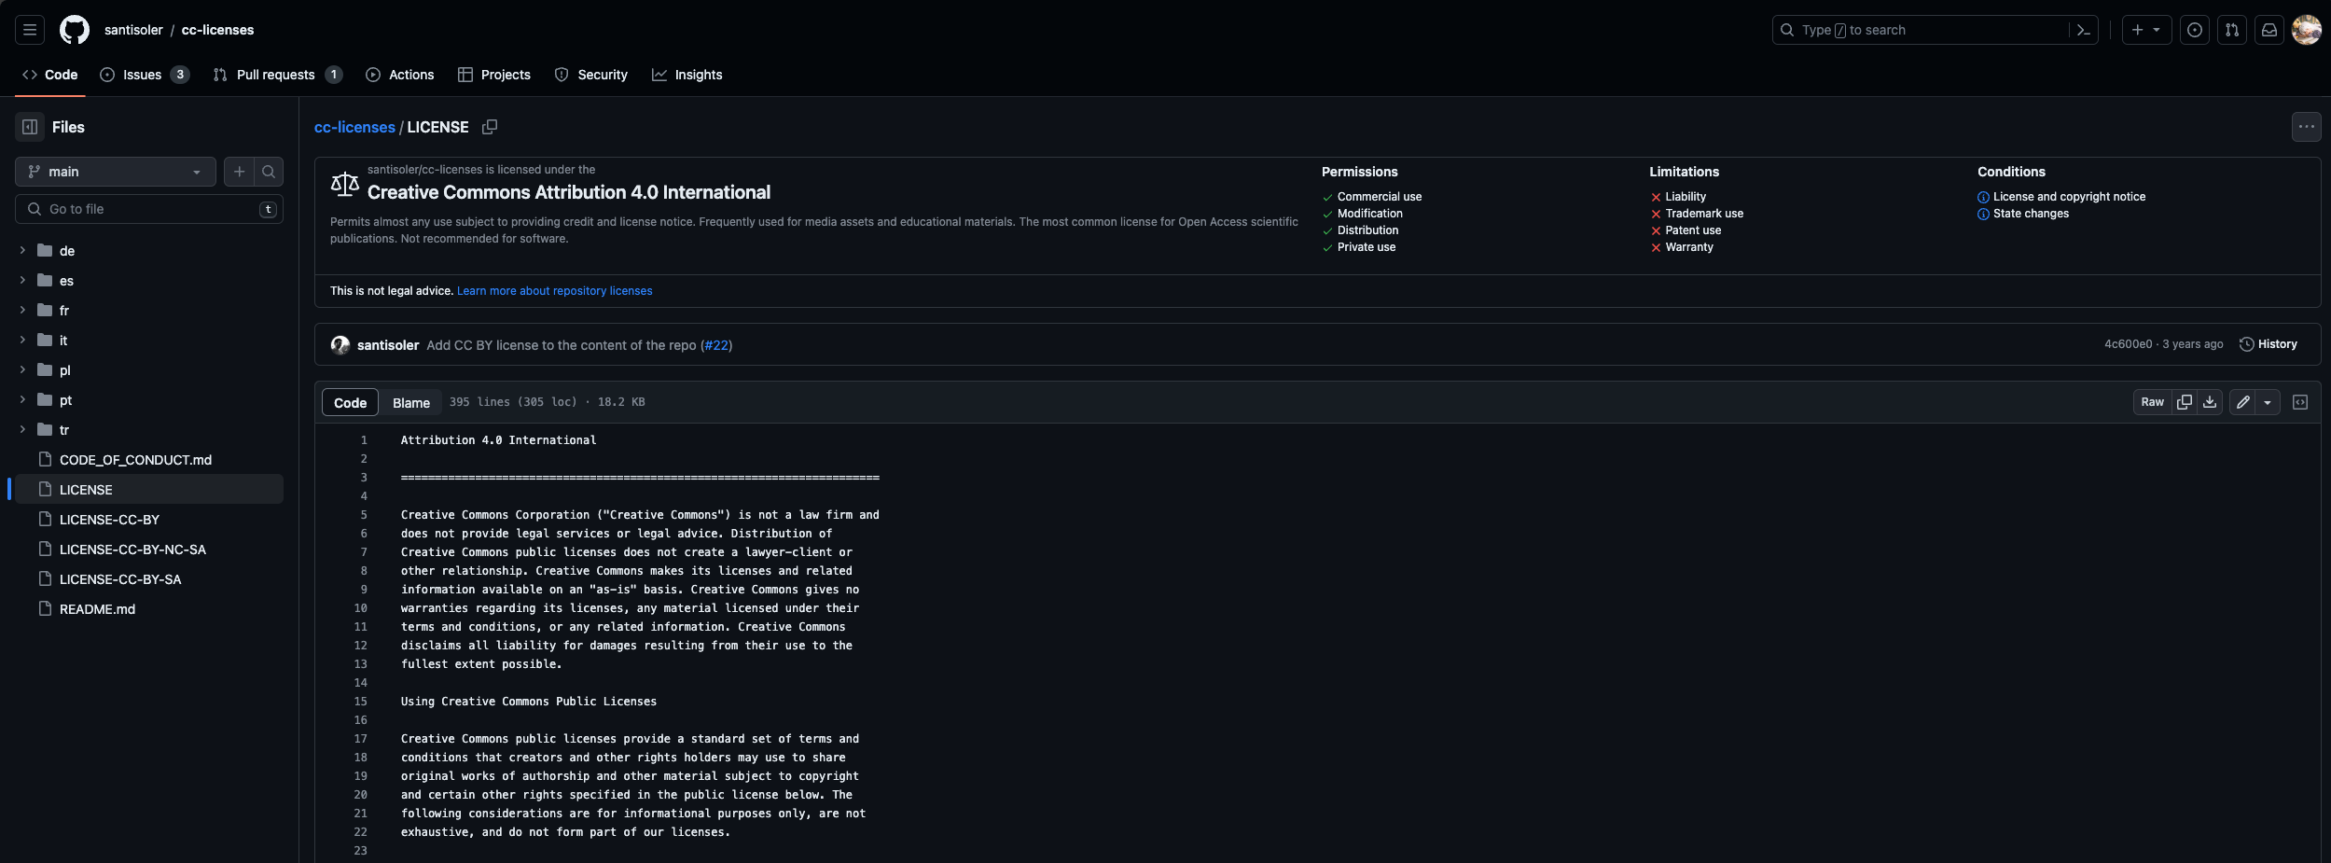
Task: Open the Pull requests tab
Action: 276,75
